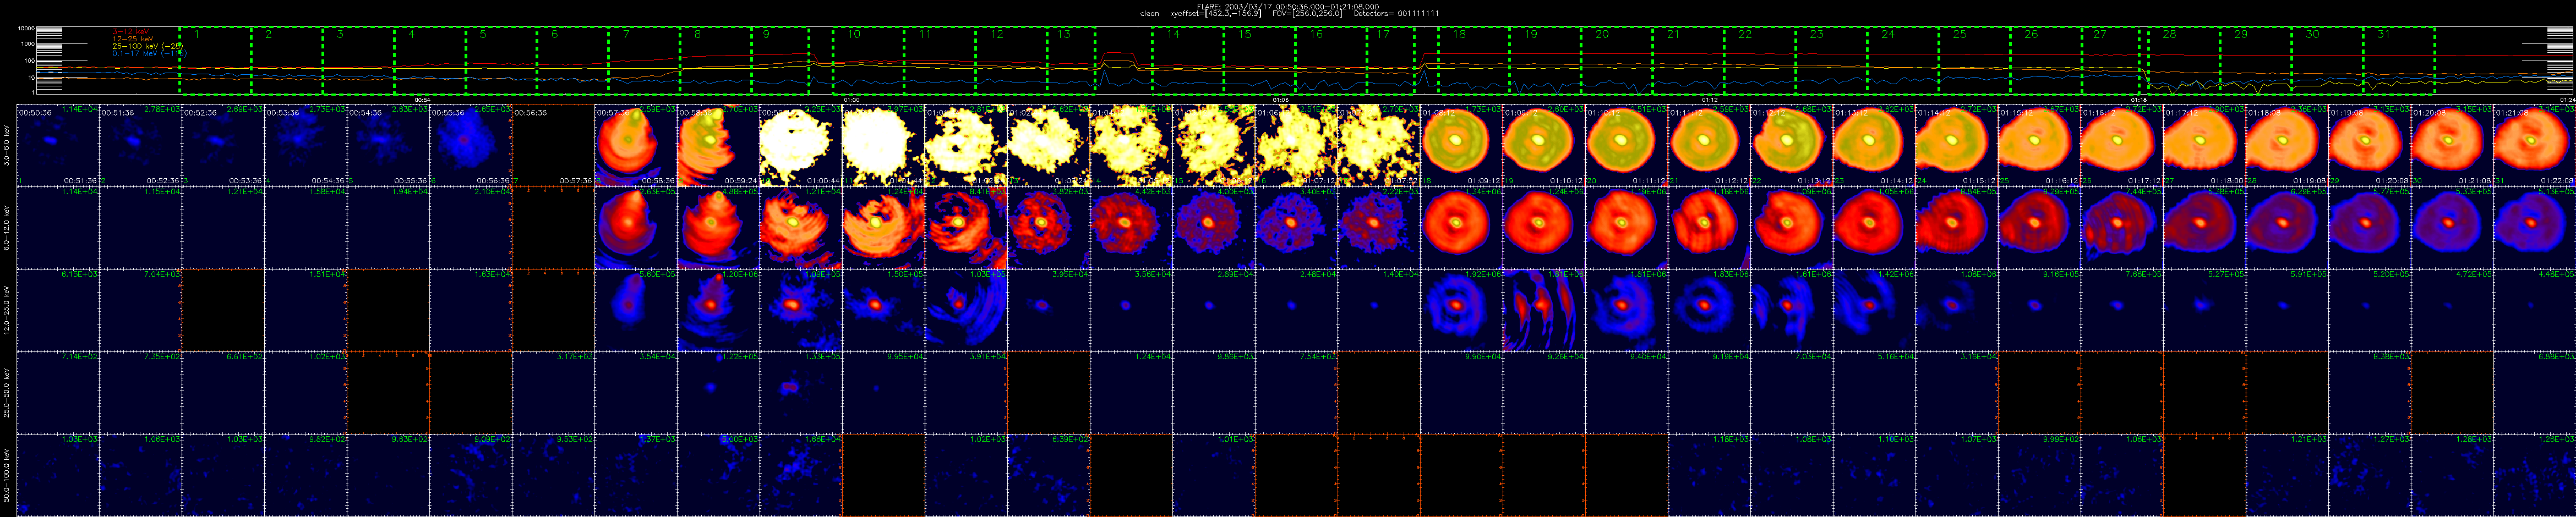Click the 01:18 time axis label
Screen dimensions: 2576x517
(2139, 100)
